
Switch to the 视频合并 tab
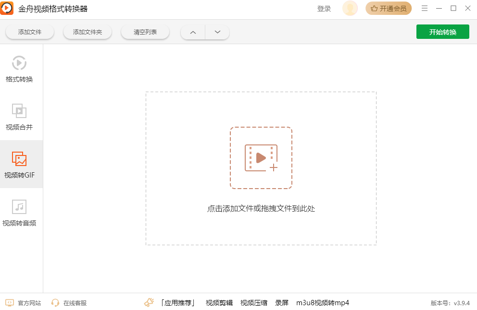pyautogui.click(x=19, y=117)
